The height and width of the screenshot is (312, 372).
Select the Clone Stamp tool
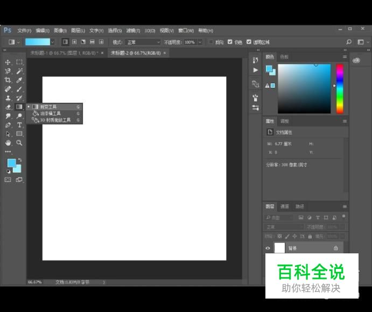tap(8, 98)
